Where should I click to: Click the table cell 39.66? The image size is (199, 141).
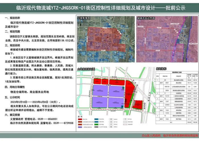(189, 80)
